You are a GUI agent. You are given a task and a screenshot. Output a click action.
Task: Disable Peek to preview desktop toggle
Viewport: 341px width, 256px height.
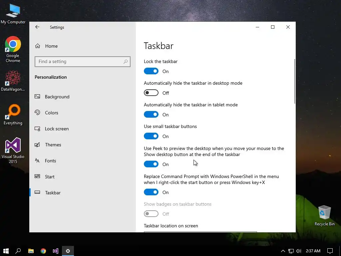pyautogui.click(x=151, y=164)
